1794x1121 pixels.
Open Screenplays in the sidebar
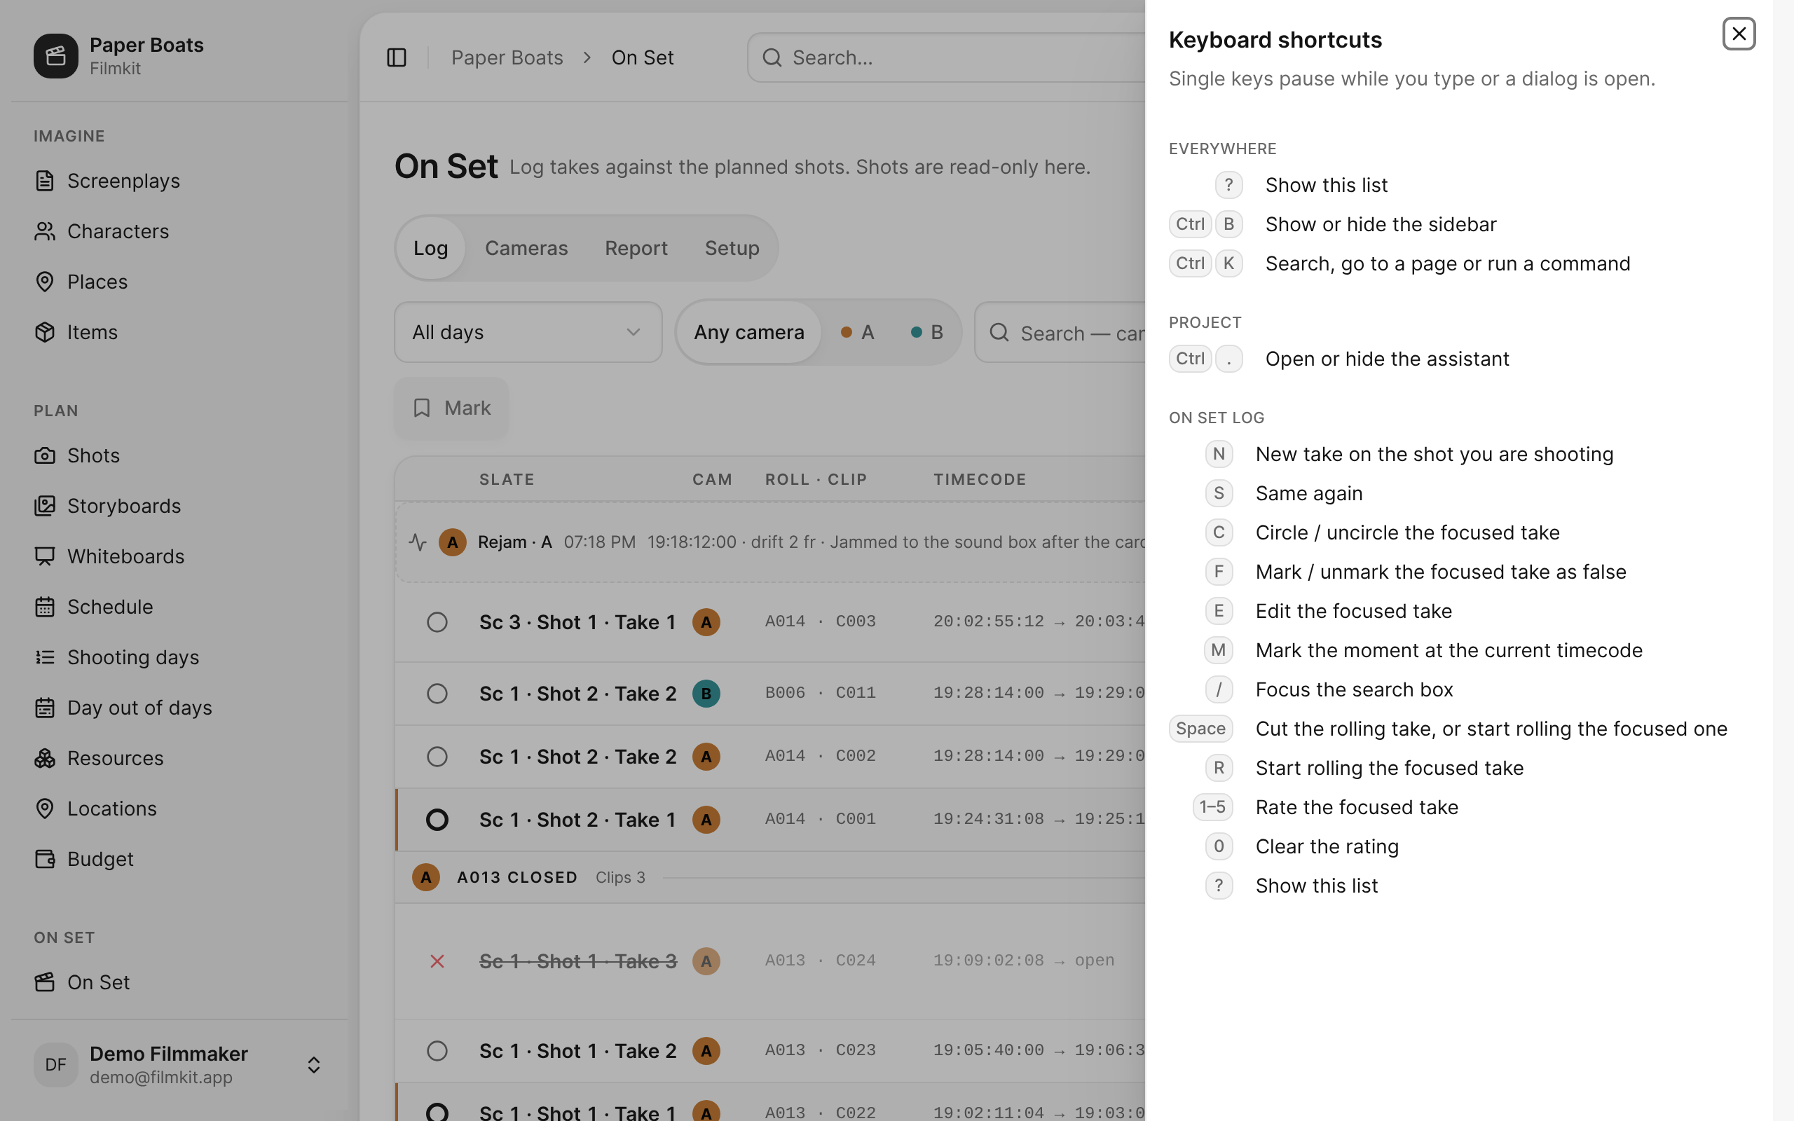[179, 181]
